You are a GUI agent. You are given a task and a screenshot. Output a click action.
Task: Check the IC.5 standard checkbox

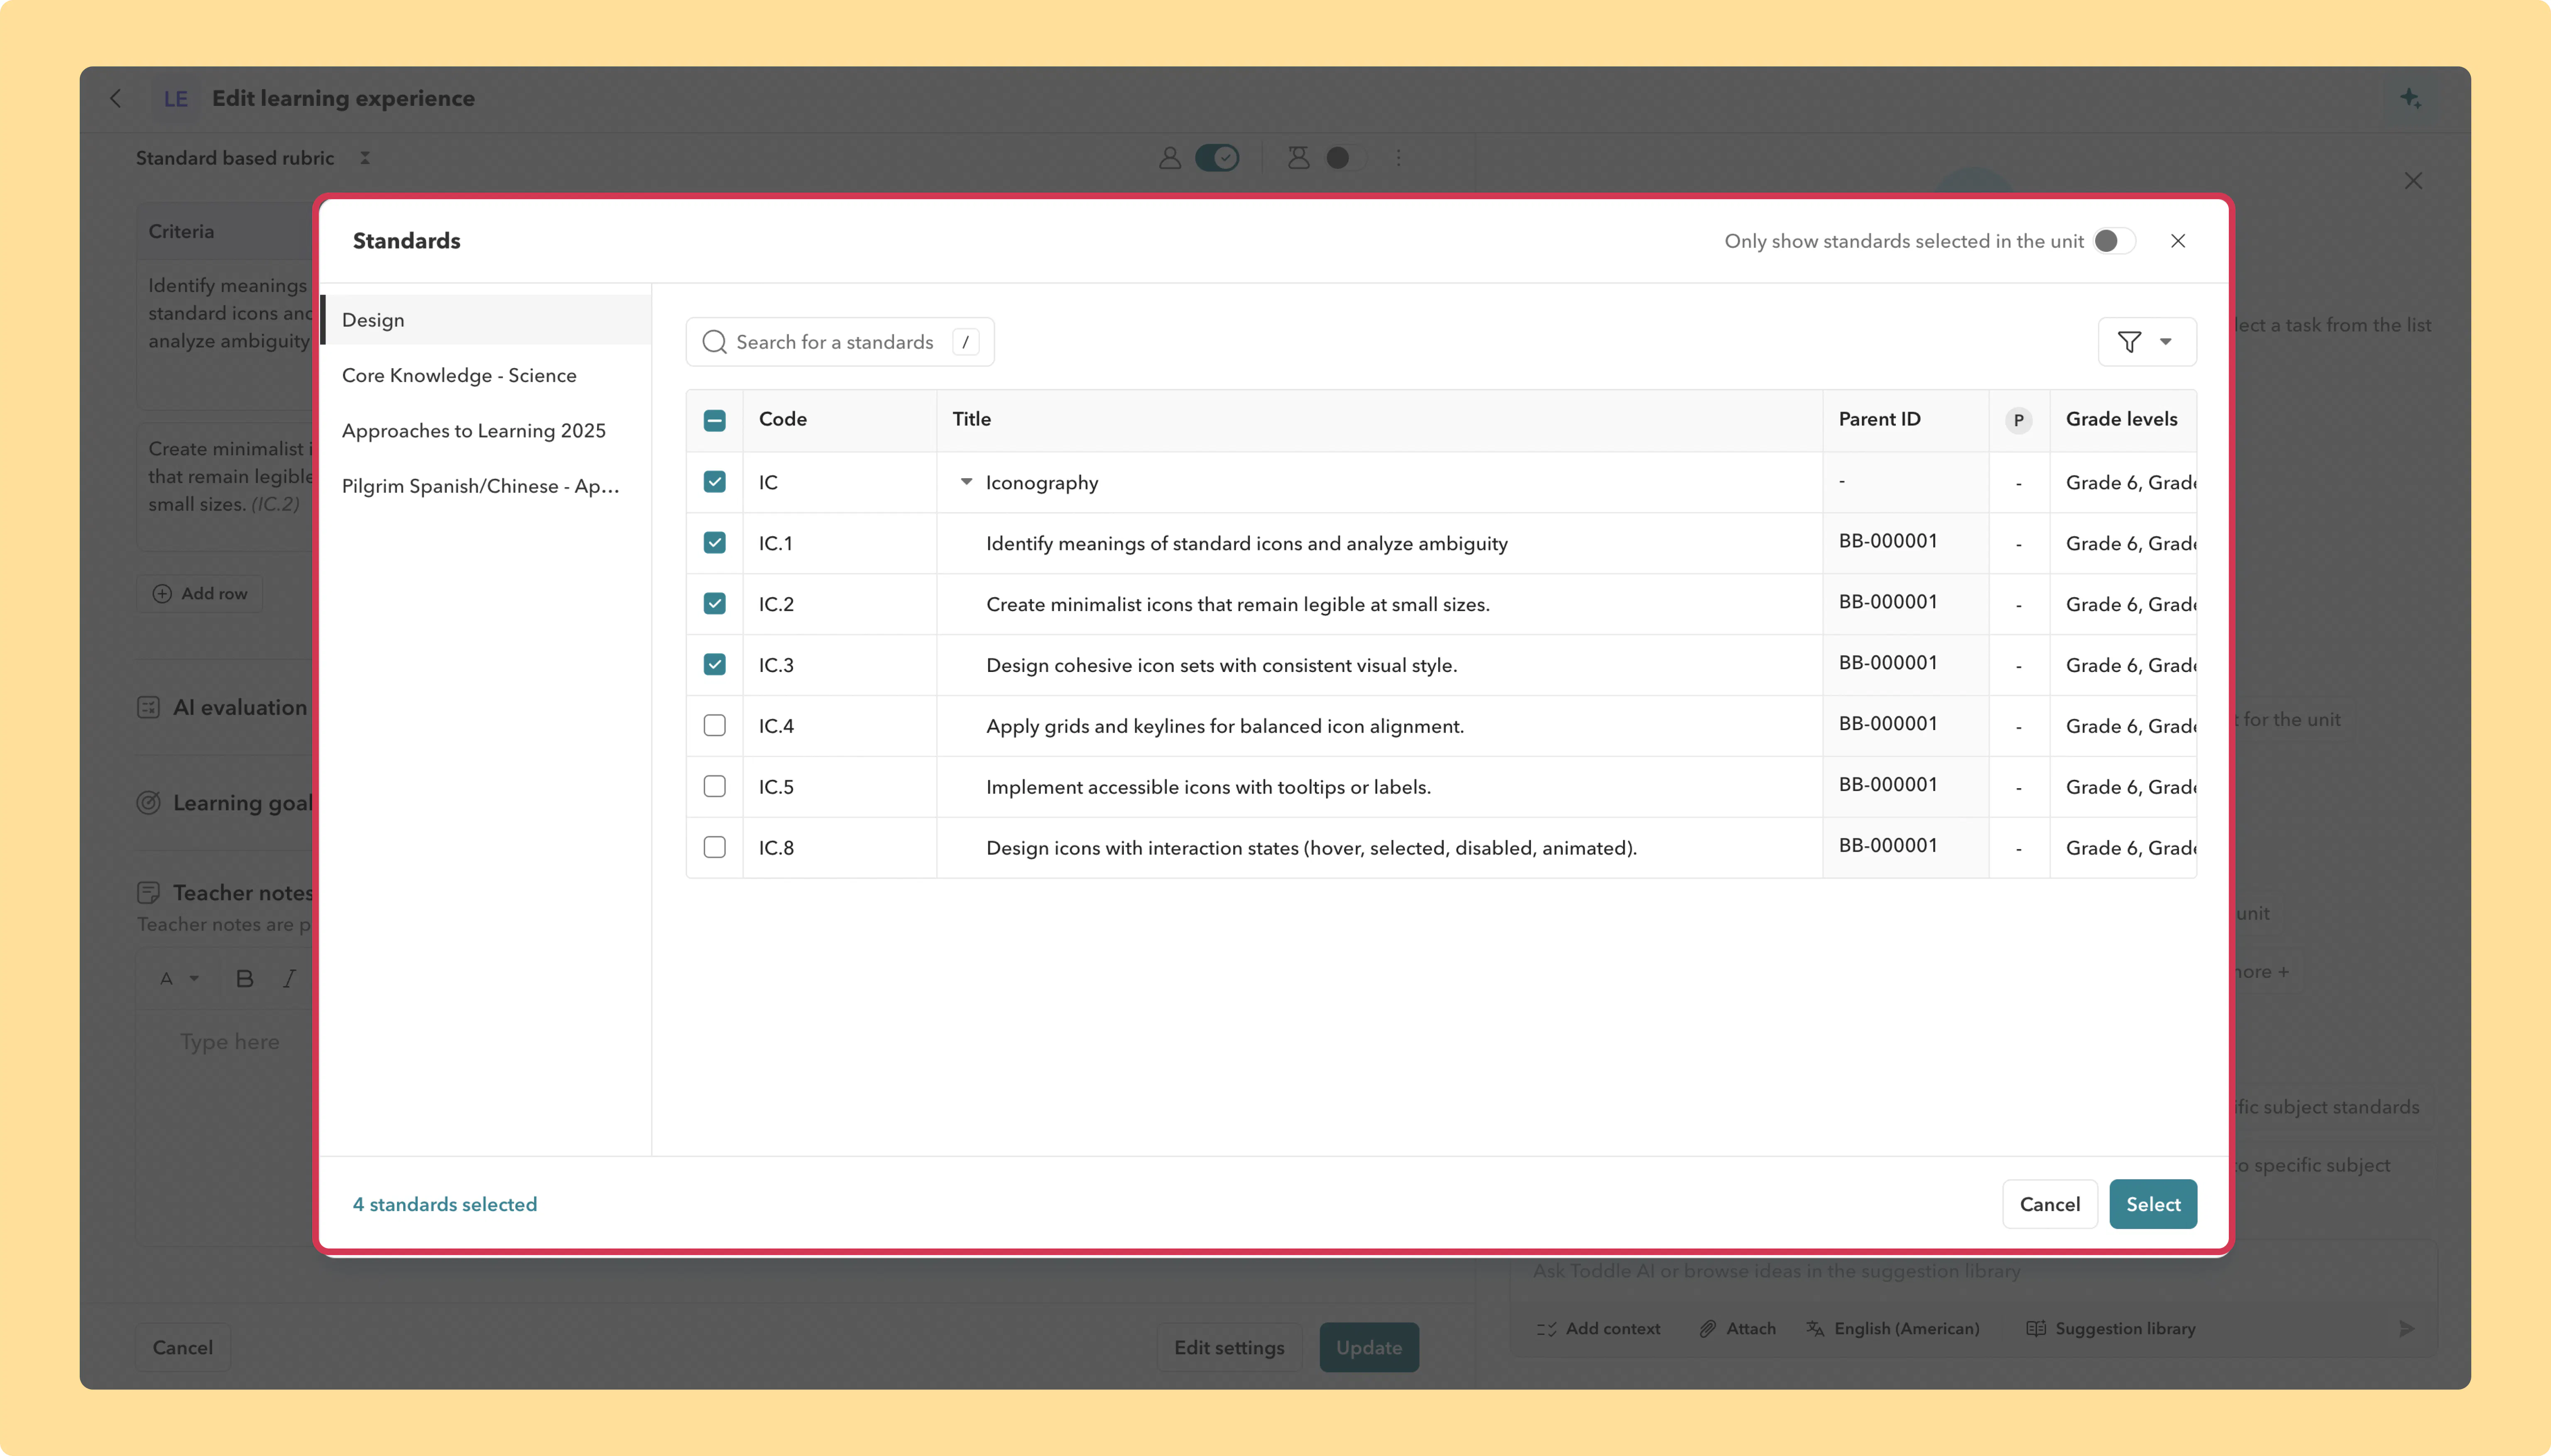pos(714,786)
